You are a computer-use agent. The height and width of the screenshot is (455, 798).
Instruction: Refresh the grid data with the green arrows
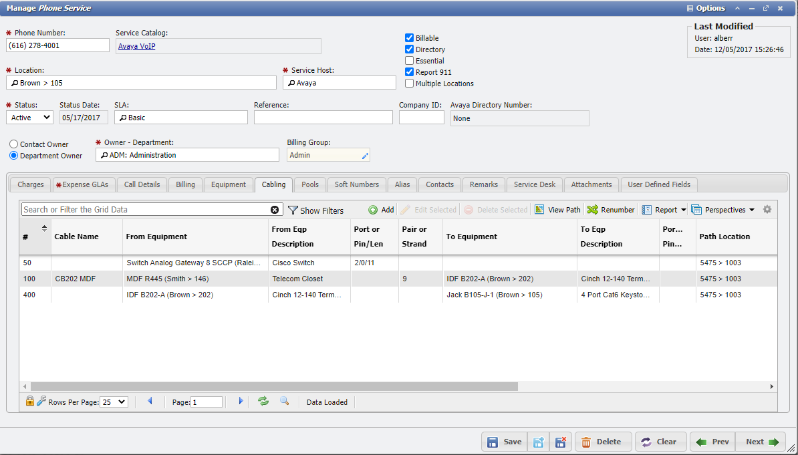pyautogui.click(x=263, y=401)
